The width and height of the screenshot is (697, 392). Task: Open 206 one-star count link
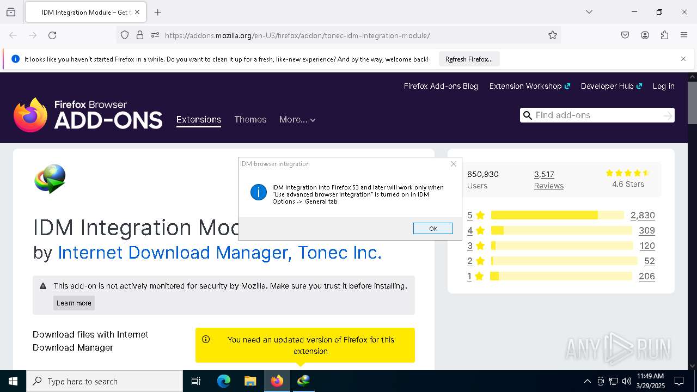(647, 276)
